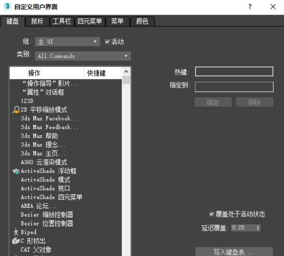Select the "操作指导" 影片... row
The height and width of the screenshot is (256, 284).
66,83
